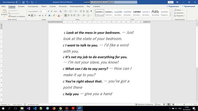Center align the text
The height and width of the screenshot is (111, 198).
(68, 15)
